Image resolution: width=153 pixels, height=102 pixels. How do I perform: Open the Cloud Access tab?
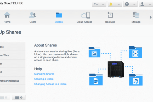[84, 17]
